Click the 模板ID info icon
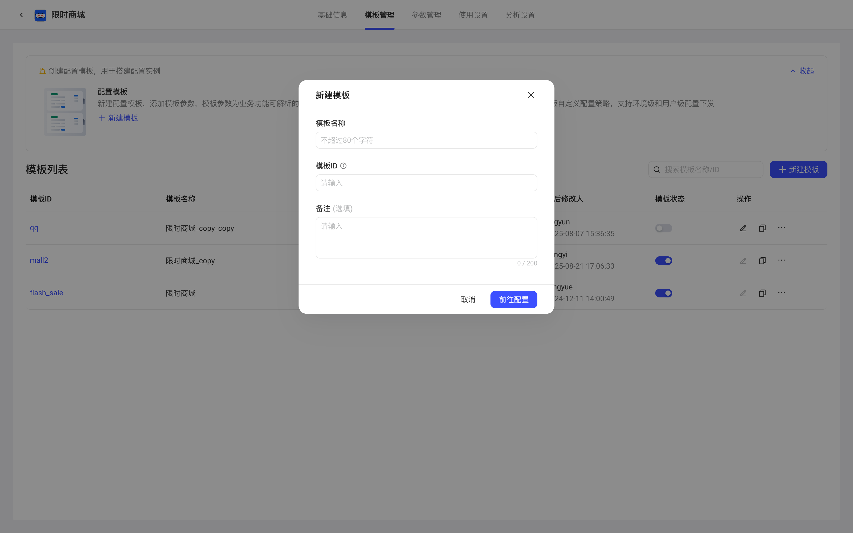853x533 pixels. [343, 166]
